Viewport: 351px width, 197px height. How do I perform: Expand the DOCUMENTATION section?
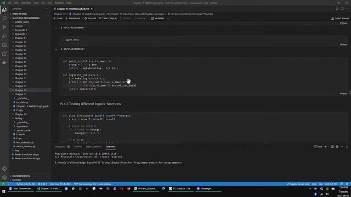point(21,176)
